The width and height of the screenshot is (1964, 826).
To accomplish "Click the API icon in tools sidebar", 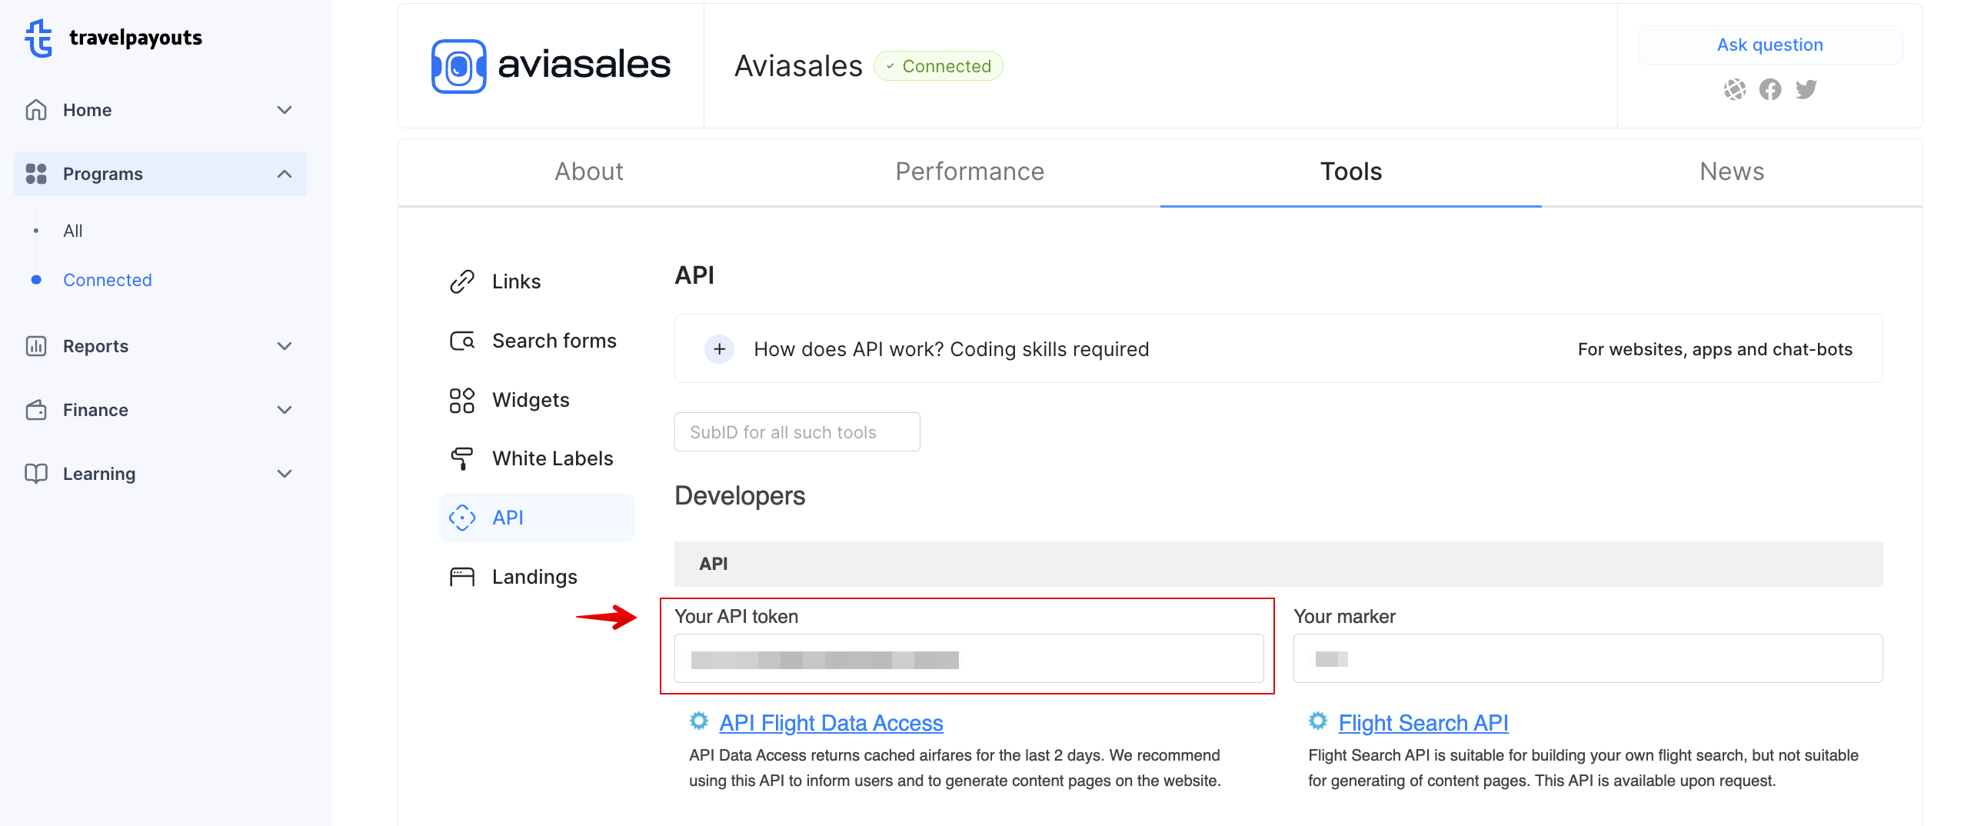I will (461, 517).
